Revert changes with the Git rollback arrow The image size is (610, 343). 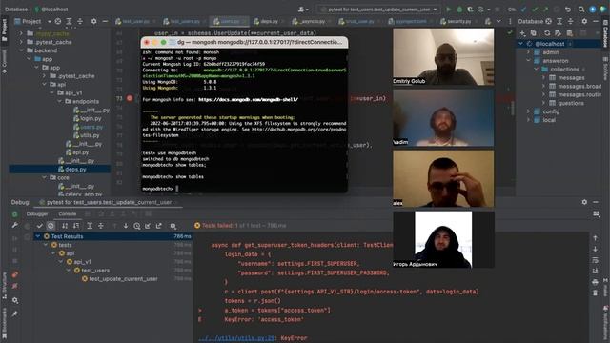point(568,9)
